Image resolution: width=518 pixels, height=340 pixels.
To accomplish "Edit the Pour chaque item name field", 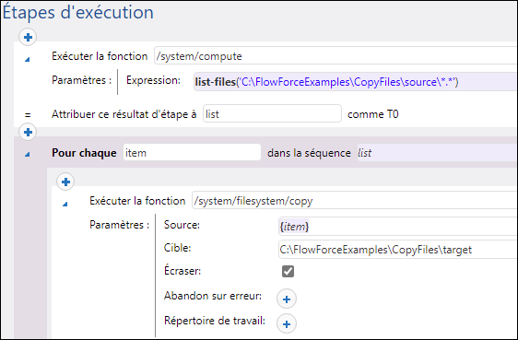I will click(192, 153).
